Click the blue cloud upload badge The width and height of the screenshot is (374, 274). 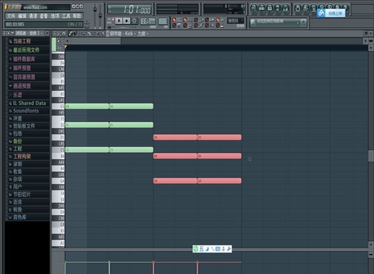click(x=331, y=13)
